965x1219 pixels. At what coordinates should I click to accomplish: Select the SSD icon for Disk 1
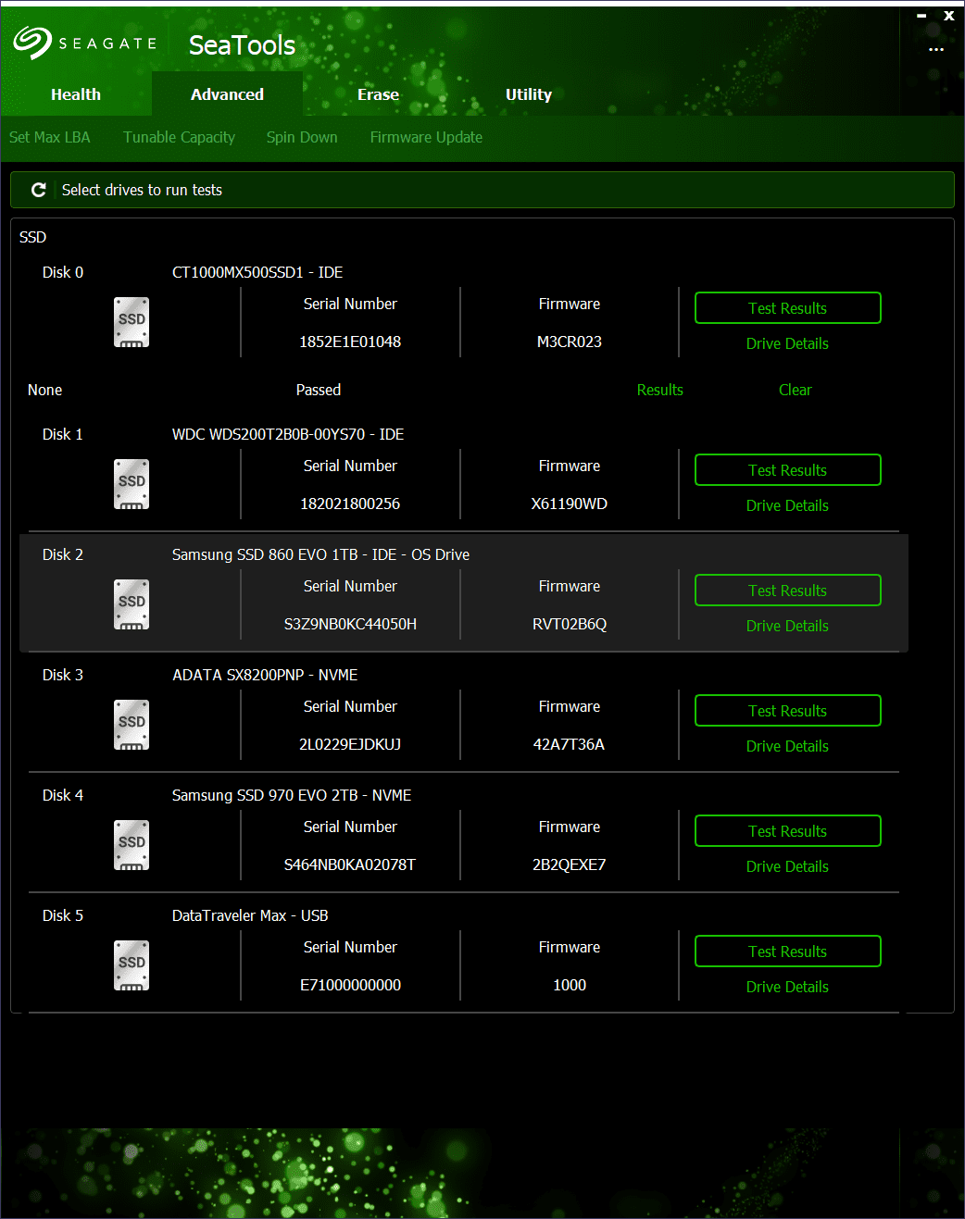[132, 484]
